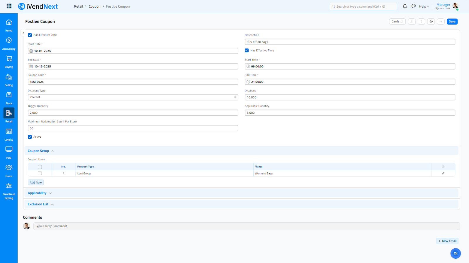Add a row to Coupon Items
The width and height of the screenshot is (469, 263).
point(36,183)
